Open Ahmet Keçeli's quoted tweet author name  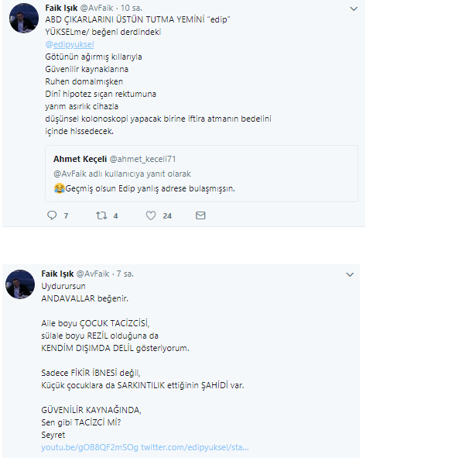coord(76,159)
